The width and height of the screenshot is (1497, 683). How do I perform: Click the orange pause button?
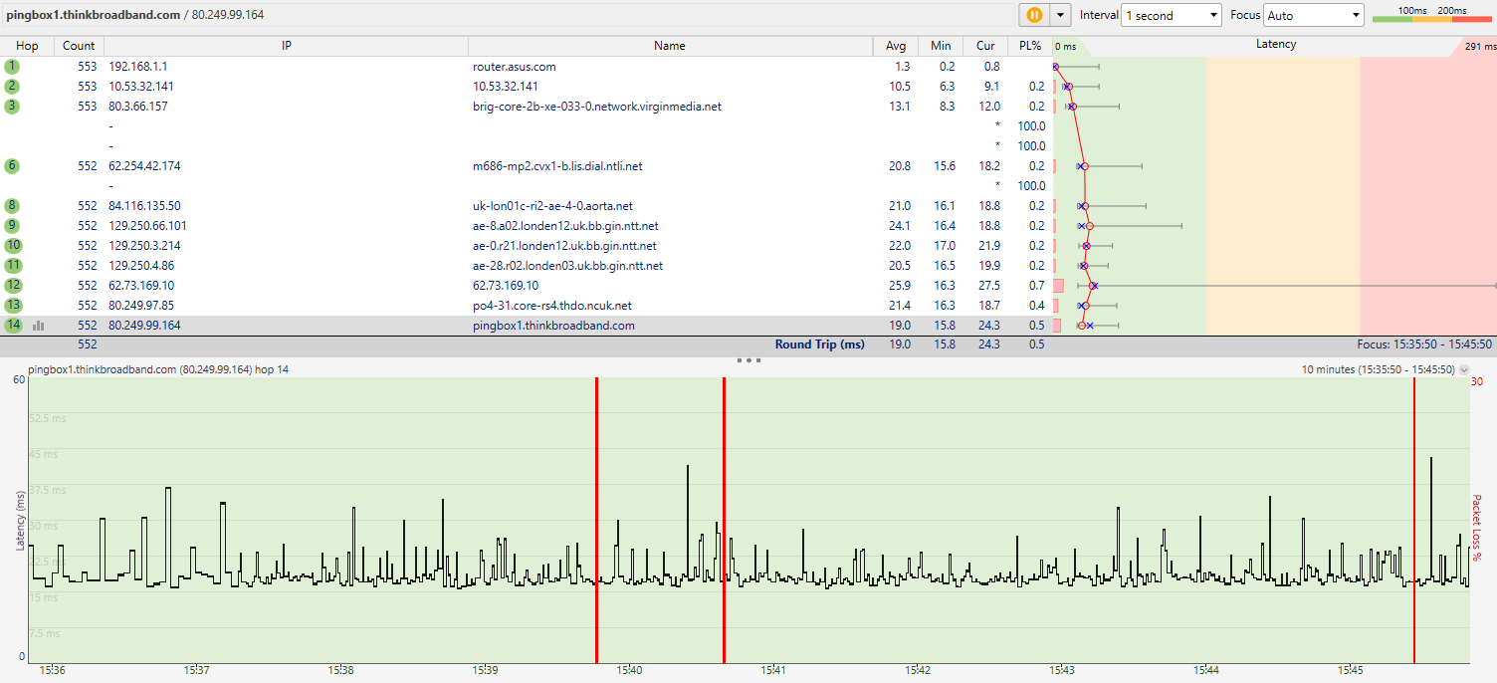pyautogui.click(x=1034, y=15)
